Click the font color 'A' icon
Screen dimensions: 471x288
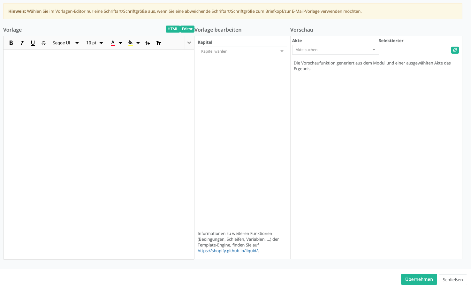113,43
